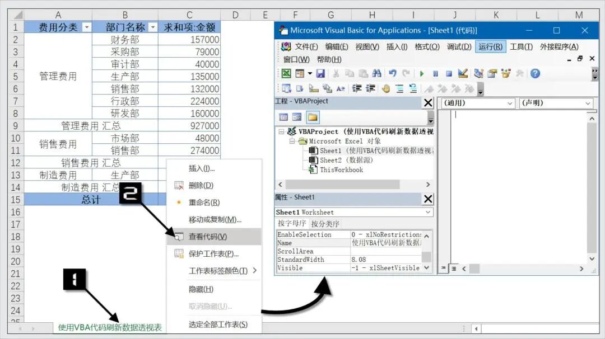Click the Project Explorer toolbar icon
The image size is (605, 339).
pyautogui.click(x=478, y=73)
